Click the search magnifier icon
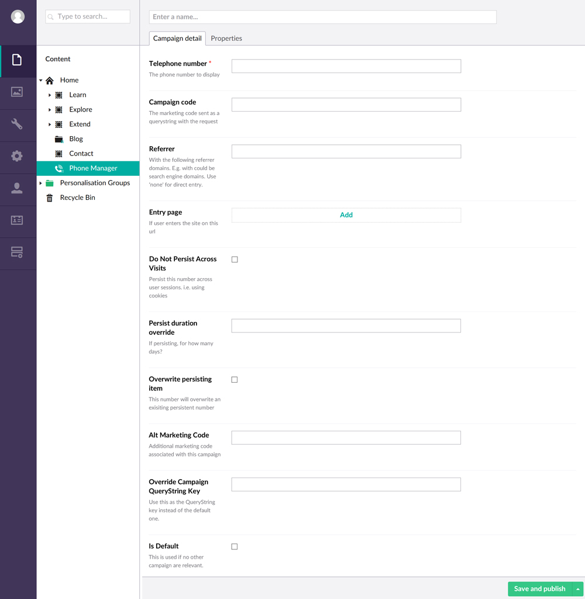Viewport: 585px width, 599px height. tap(50, 17)
